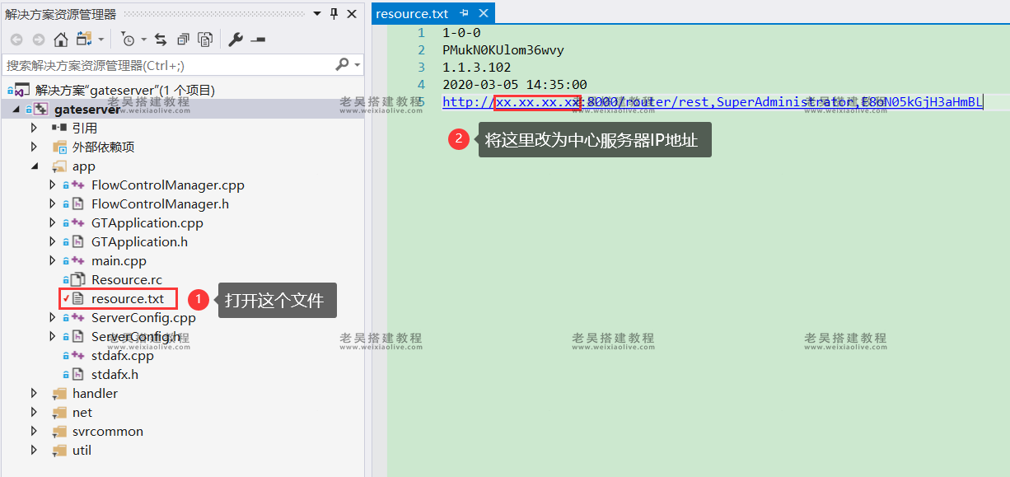
Task: Toggle the lock icon next to gateserver project
Action: pos(28,108)
